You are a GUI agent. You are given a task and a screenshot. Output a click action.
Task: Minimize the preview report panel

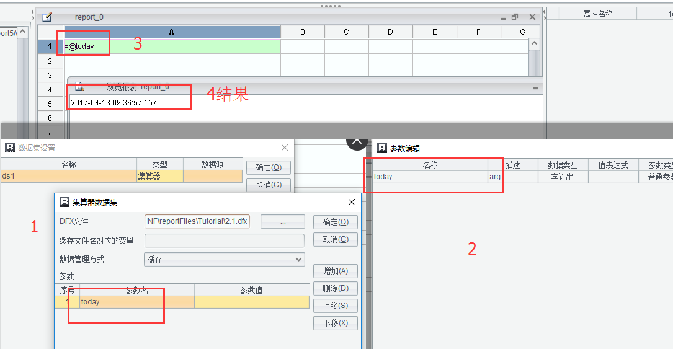tap(535, 88)
